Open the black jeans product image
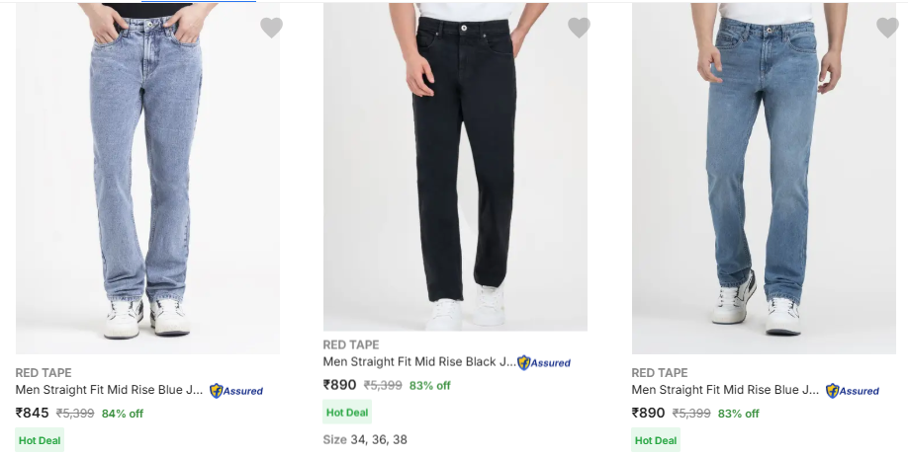This screenshot has width=908, height=455. point(455,168)
